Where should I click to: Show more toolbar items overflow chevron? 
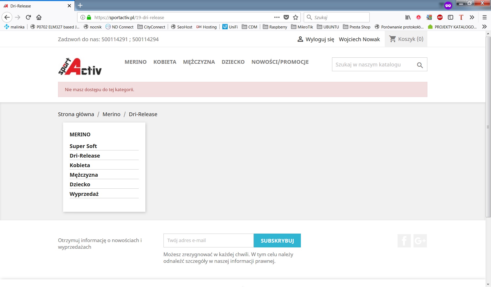[x=472, y=18]
